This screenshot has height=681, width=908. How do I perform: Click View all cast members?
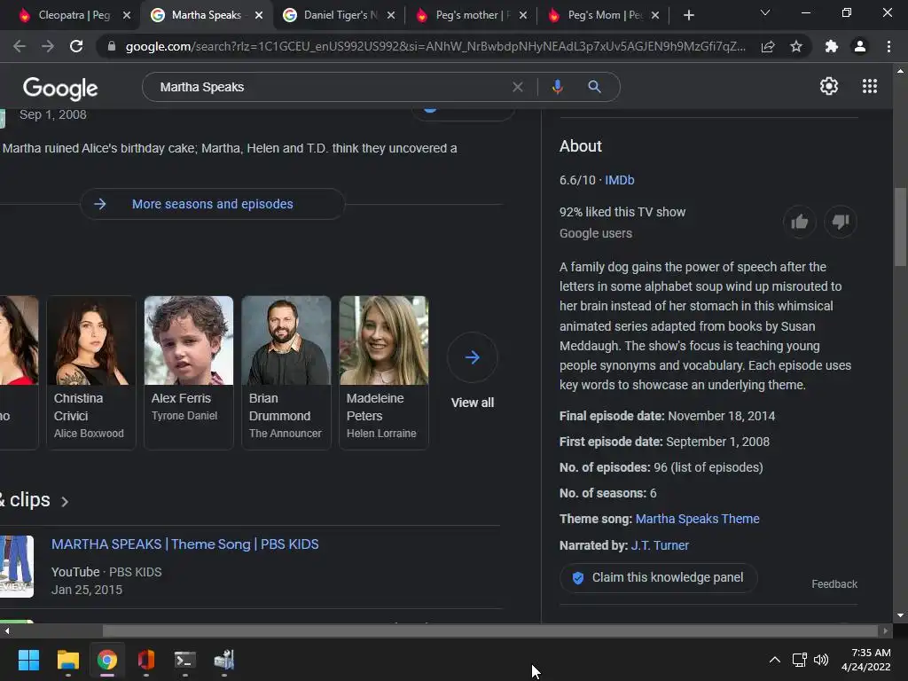point(472,403)
